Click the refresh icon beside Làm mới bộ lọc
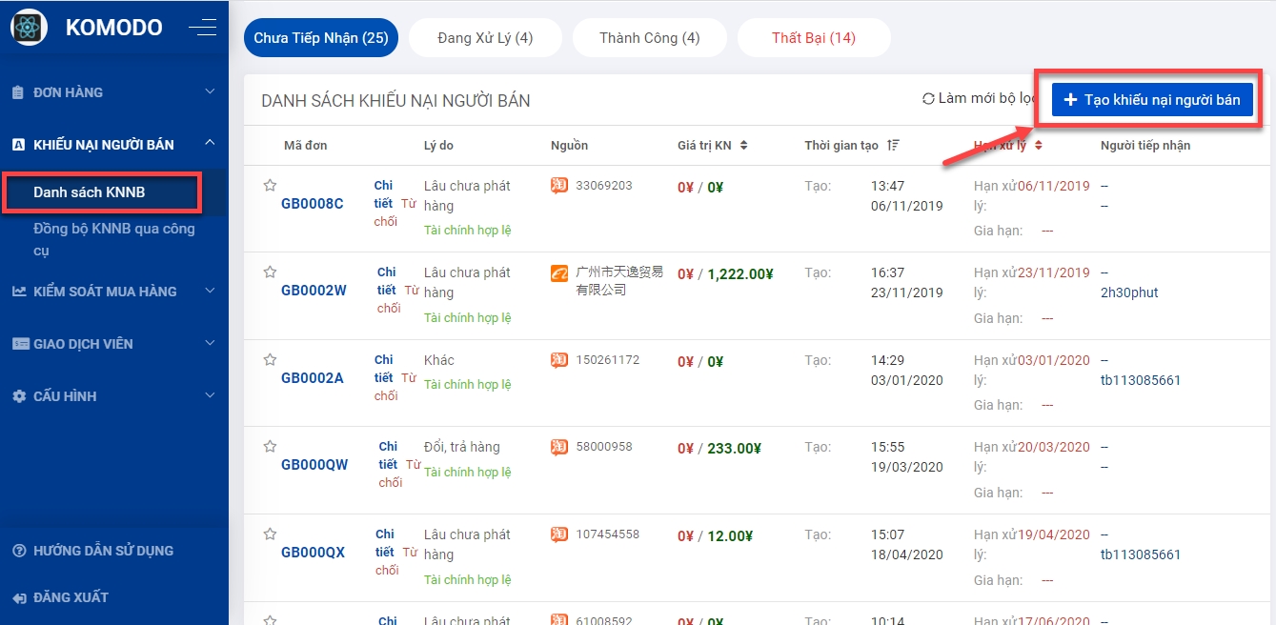1276x625 pixels. click(928, 99)
